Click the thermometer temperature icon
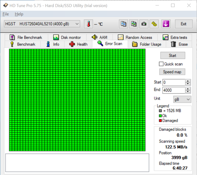 coord(89,24)
